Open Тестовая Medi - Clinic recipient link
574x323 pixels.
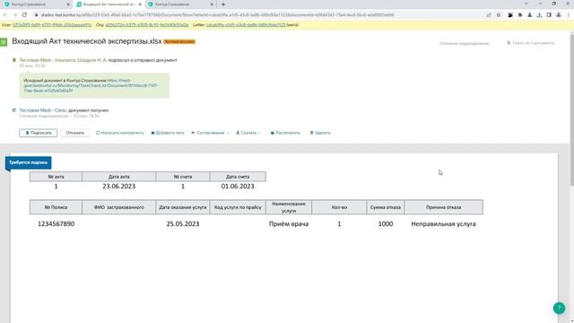[x=43, y=110]
